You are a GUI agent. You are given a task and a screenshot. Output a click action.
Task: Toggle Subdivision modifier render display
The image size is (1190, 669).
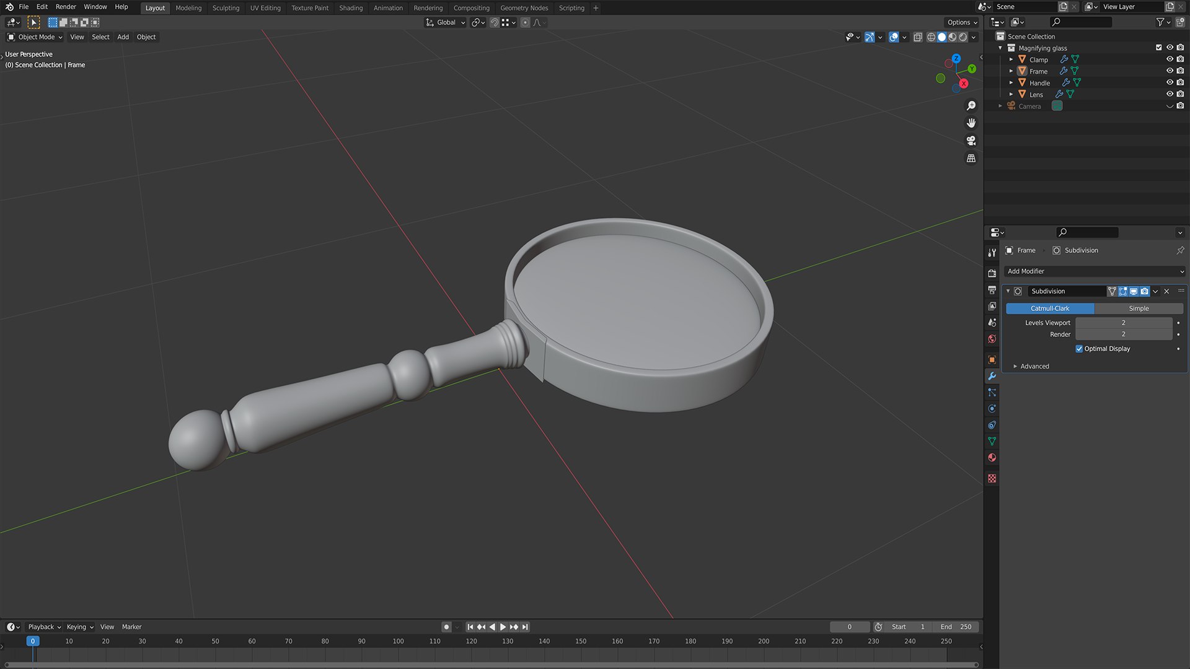[1145, 291]
